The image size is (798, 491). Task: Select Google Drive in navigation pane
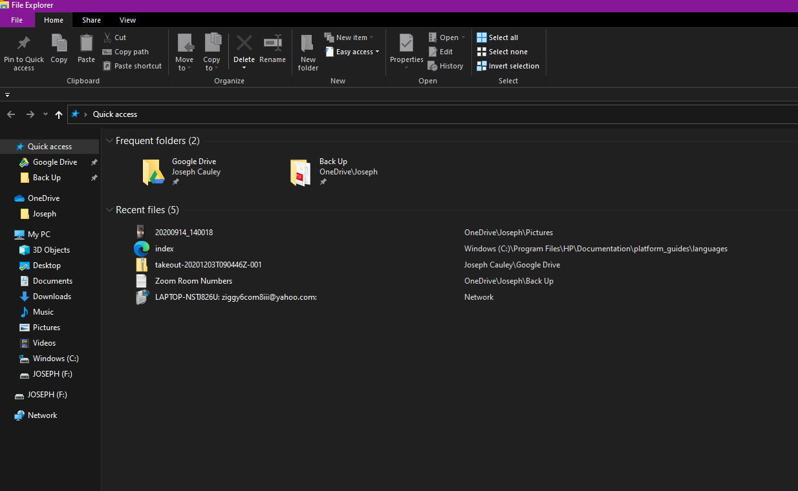coord(55,162)
